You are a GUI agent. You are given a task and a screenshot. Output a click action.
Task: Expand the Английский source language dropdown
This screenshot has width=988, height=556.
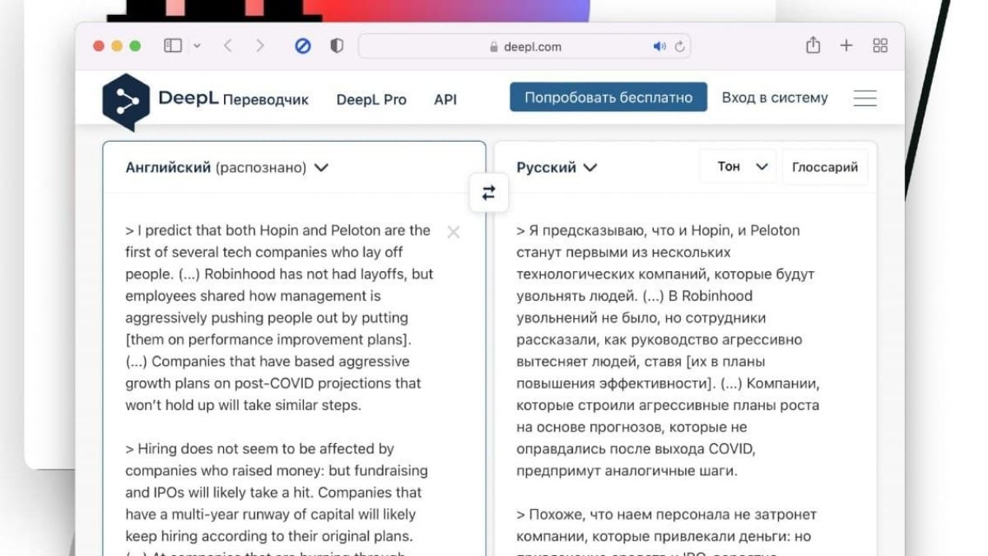[x=227, y=167]
